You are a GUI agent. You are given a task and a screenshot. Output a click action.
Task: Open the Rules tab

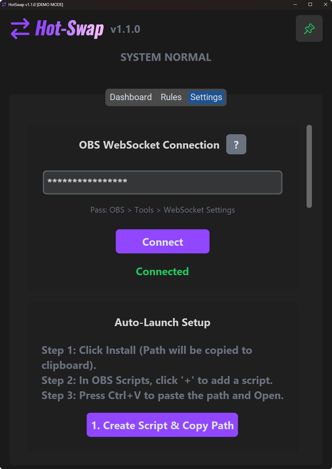pos(171,97)
